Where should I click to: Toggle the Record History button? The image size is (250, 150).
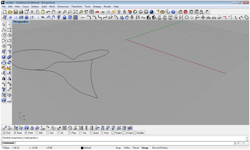(x=160, y=148)
